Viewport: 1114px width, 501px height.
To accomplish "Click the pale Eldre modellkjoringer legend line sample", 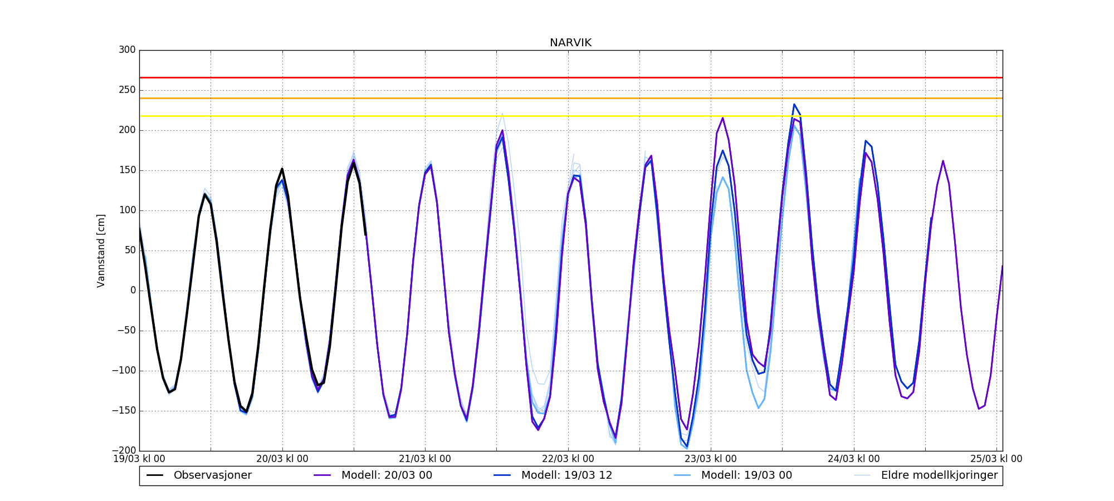I will tap(862, 475).
